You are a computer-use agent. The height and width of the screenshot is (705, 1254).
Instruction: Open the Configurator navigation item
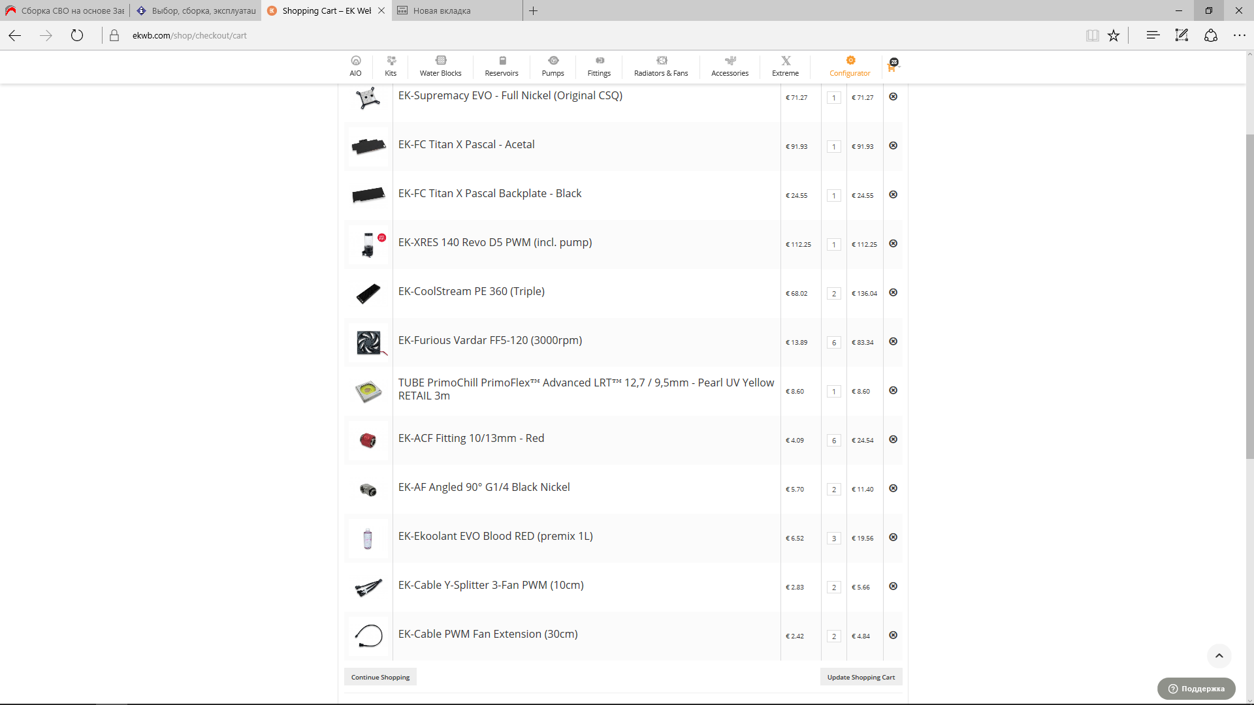(x=850, y=66)
